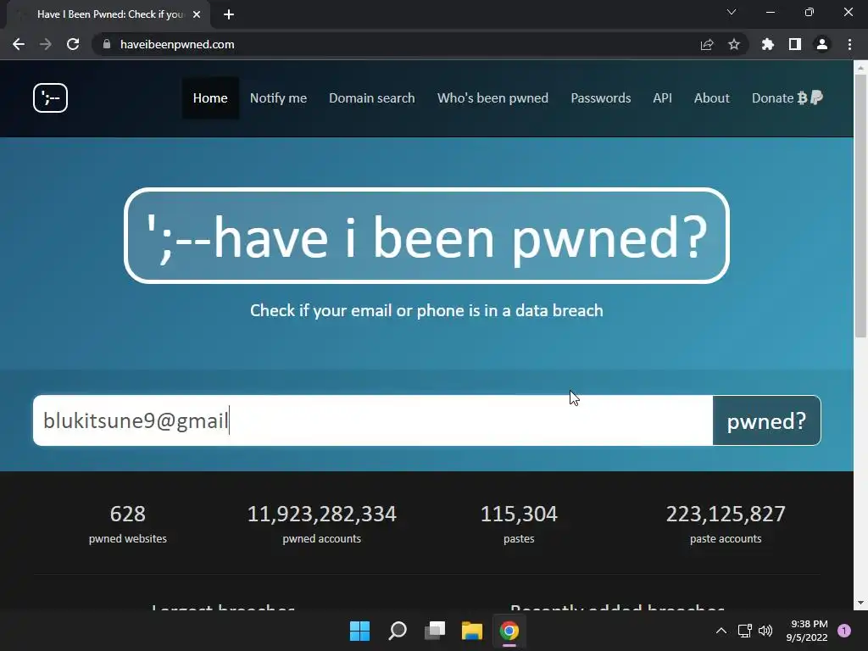Click the page vertical scrollbar thumb
Screen dimensions: 868x651
[860, 205]
